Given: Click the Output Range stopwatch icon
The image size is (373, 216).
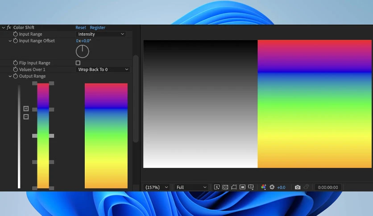Looking at the screenshot, I should (x=16, y=76).
